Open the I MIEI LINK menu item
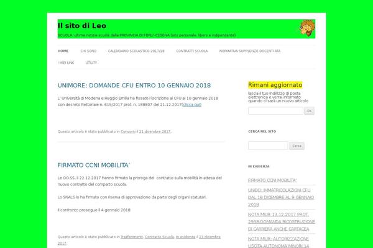This screenshot has width=373, height=248. pos(66,63)
